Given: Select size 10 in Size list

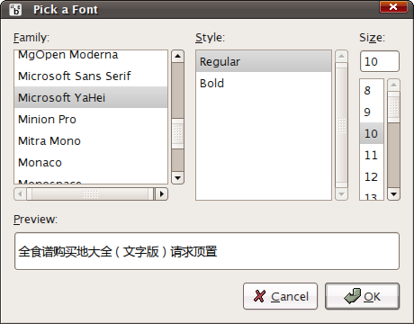Looking at the screenshot, I should (x=372, y=133).
